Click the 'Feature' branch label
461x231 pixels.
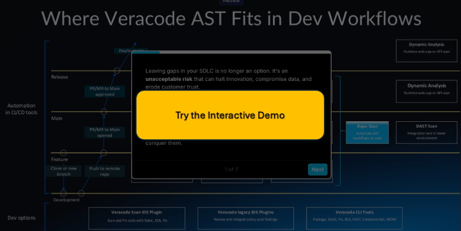(59, 159)
